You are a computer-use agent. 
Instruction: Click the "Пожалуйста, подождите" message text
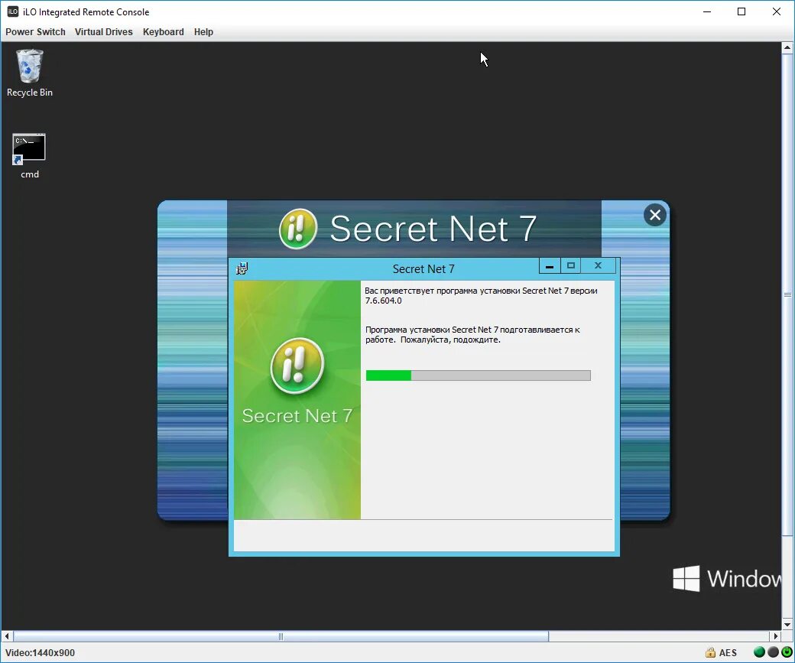coord(450,340)
